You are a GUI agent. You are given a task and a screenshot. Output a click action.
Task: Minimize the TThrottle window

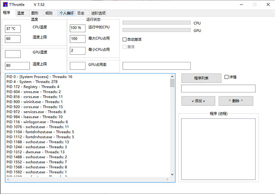coord(241,5)
